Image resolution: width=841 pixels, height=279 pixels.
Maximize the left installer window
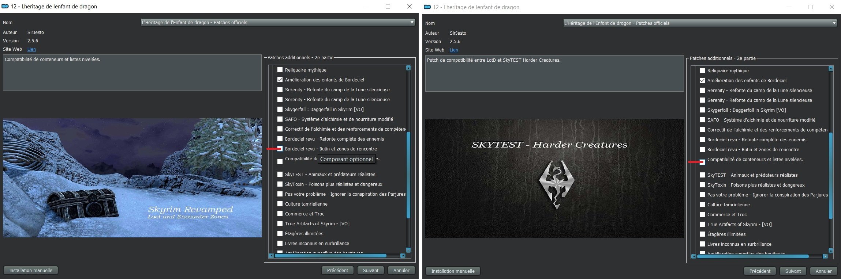tap(388, 6)
